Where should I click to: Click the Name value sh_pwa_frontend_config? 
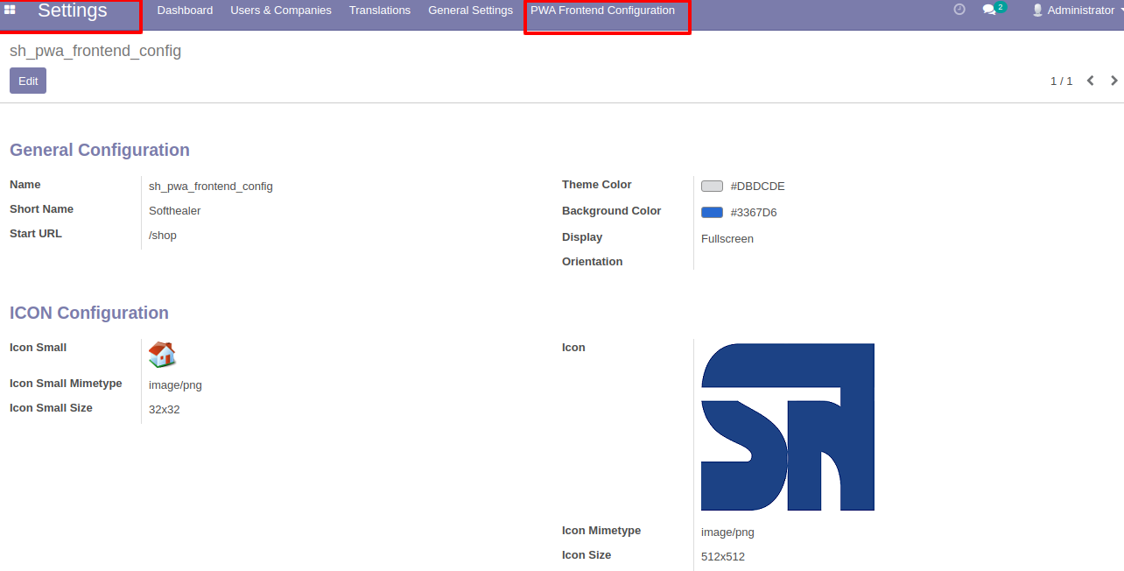tap(211, 187)
